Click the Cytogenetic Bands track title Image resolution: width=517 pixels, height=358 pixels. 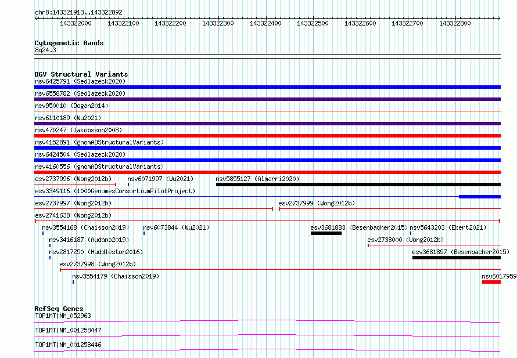(x=69, y=43)
